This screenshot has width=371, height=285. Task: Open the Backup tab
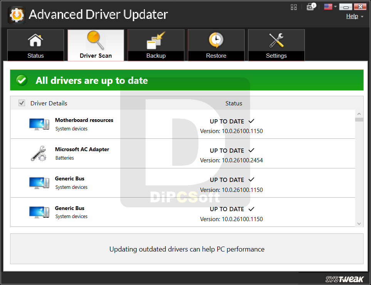[156, 45]
